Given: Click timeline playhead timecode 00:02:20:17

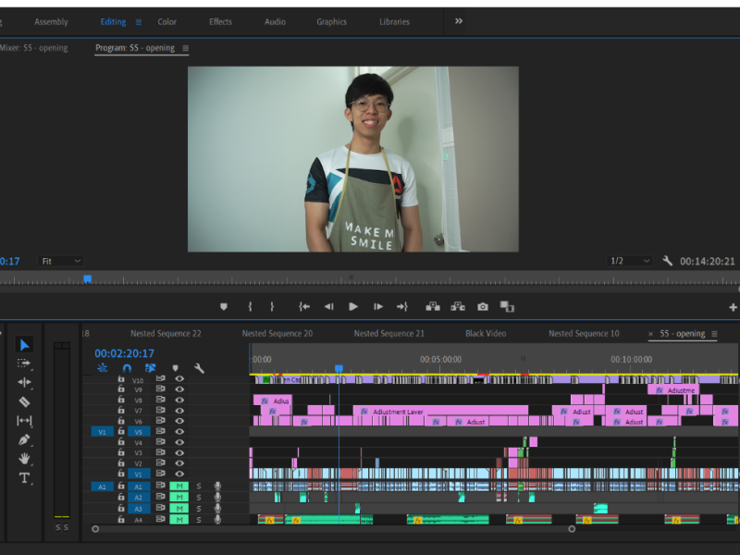Looking at the screenshot, I should coord(124,353).
